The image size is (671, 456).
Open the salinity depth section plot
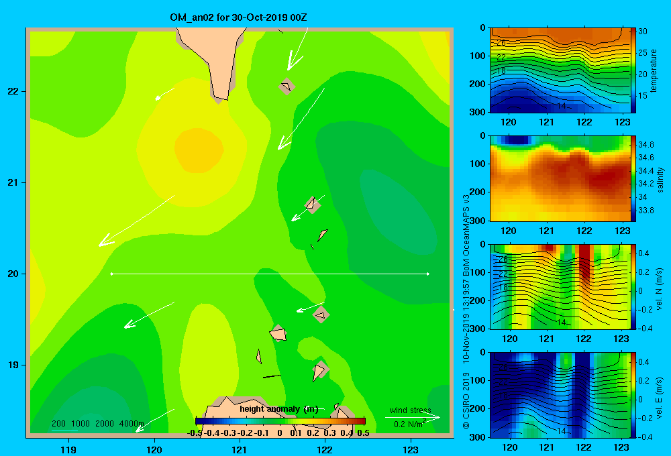point(560,178)
